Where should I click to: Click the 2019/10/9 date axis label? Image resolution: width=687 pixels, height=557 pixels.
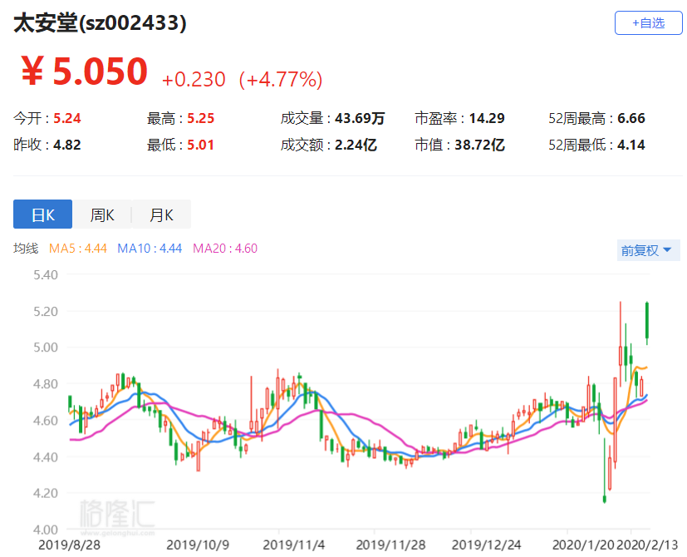[198, 545]
